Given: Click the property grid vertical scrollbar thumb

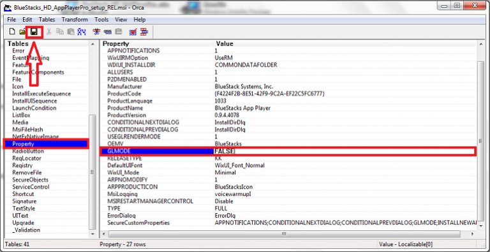Looking at the screenshot, I should pyautogui.click(x=481, y=140).
